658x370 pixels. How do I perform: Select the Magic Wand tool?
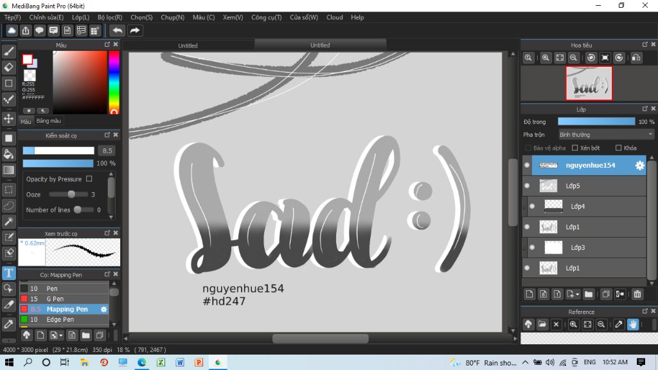tap(8, 222)
